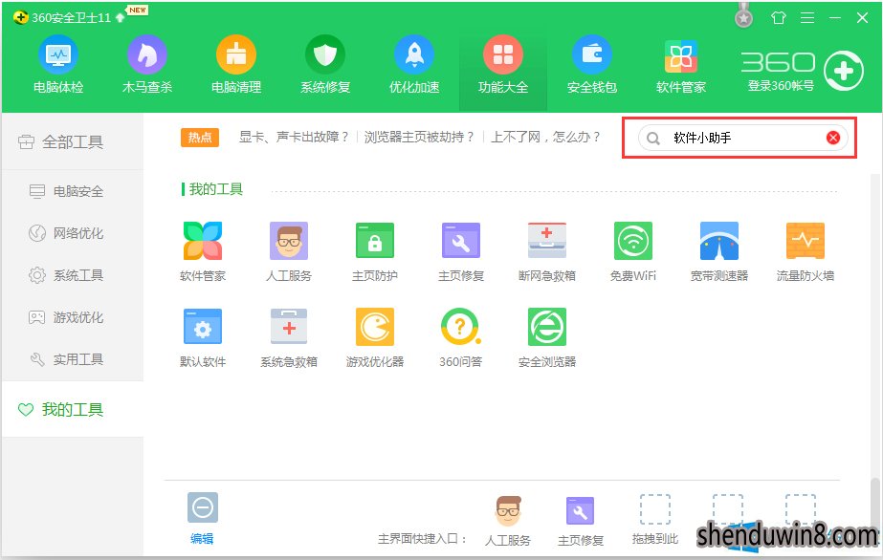Launch 断网急救箱 tool
The image size is (883, 560).
[x=547, y=251]
